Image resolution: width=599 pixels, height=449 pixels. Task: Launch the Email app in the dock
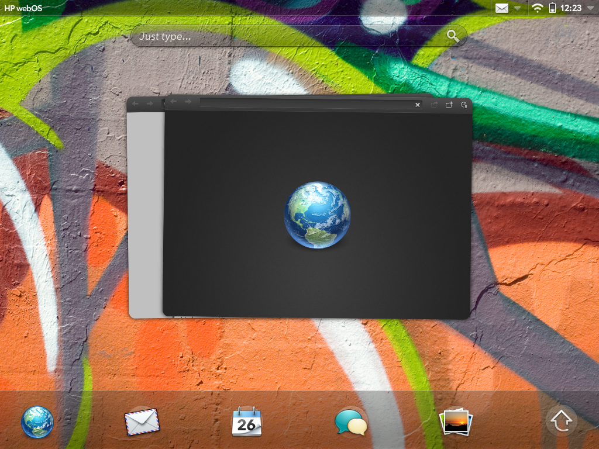coord(142,422)
